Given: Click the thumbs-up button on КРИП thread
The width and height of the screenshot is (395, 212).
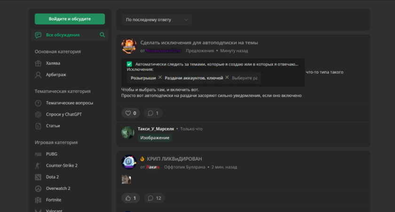Looking at the screenshot, I should pos(131,198).
